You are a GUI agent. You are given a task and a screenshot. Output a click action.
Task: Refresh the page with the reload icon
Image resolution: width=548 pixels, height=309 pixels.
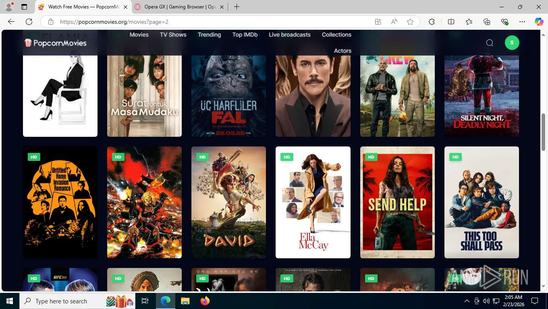[29, 22]
